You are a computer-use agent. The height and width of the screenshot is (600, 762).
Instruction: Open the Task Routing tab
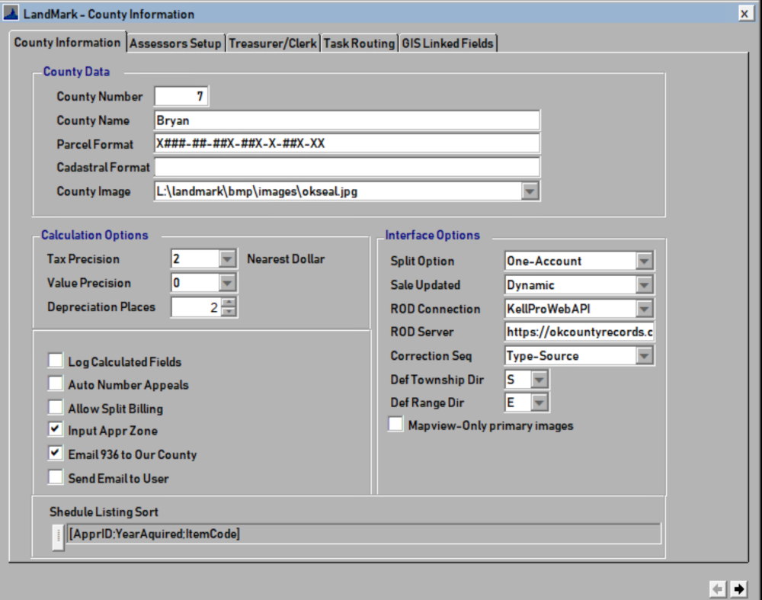pos(358,43)
